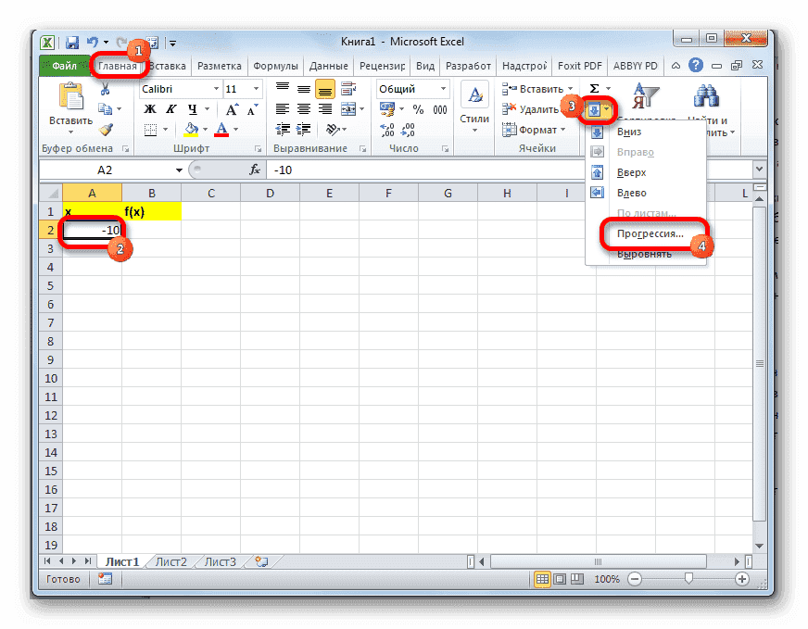Switch to the Вставка tab

(x=168, y=66)
